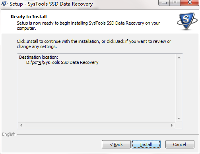This screenshot has height=154, width=200.
Task: Click the D:\pc path line in summary
Action: coord(62,62)
